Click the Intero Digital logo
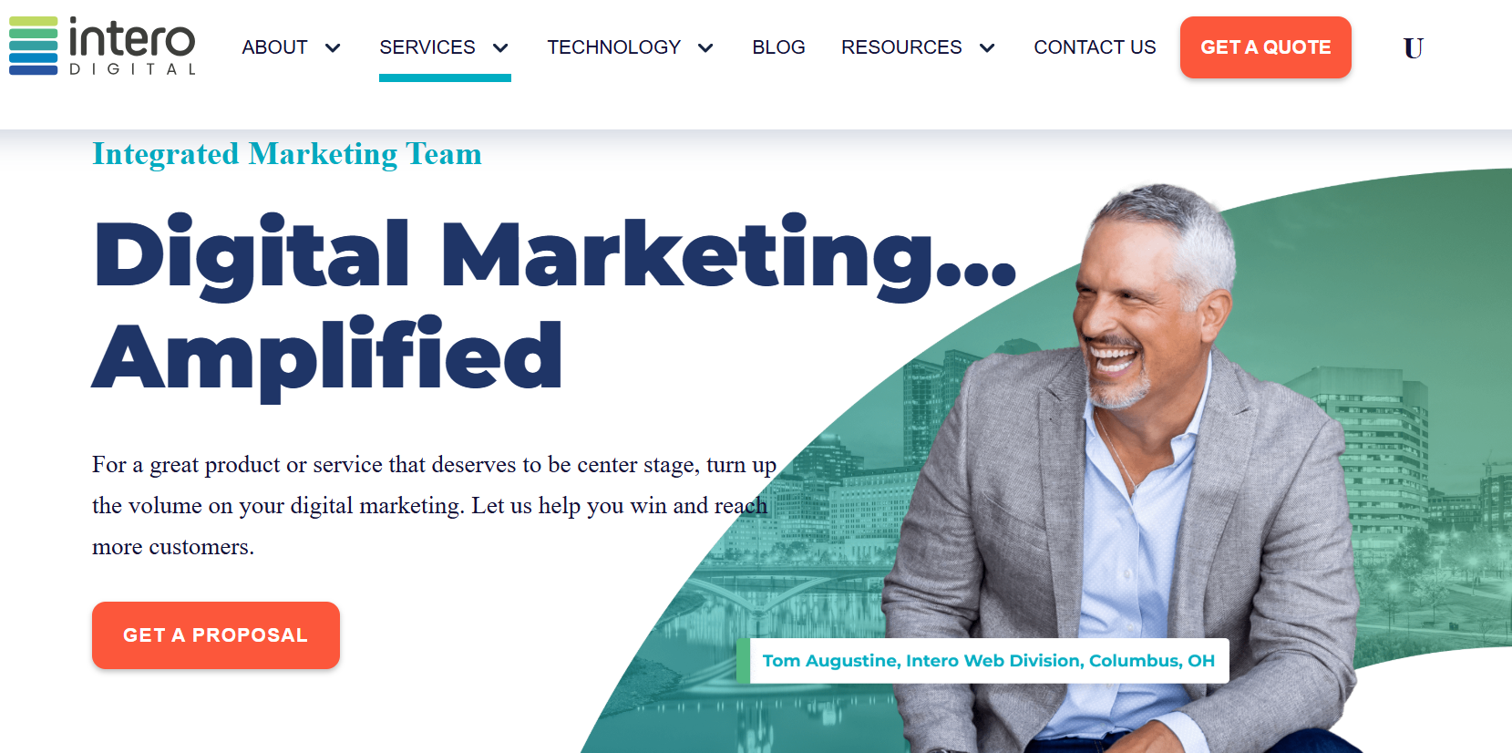The height and width of the screenshot is (753, 1512). pyautogui.click(x=102, y=46)
